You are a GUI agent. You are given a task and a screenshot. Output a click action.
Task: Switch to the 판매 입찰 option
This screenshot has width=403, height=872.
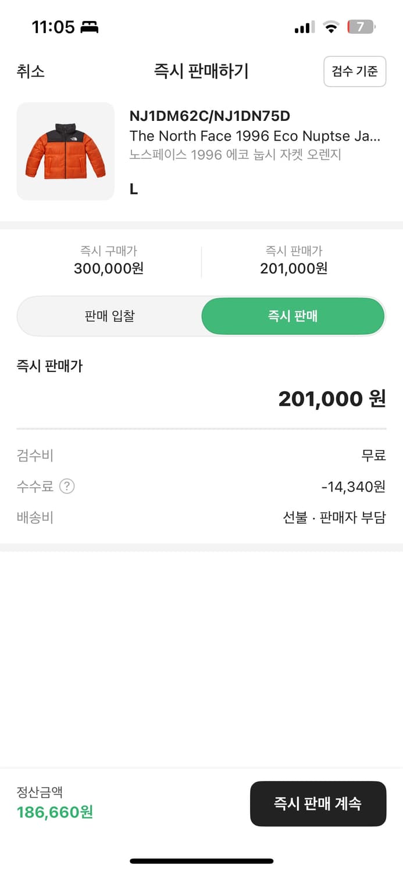(110, 316)
